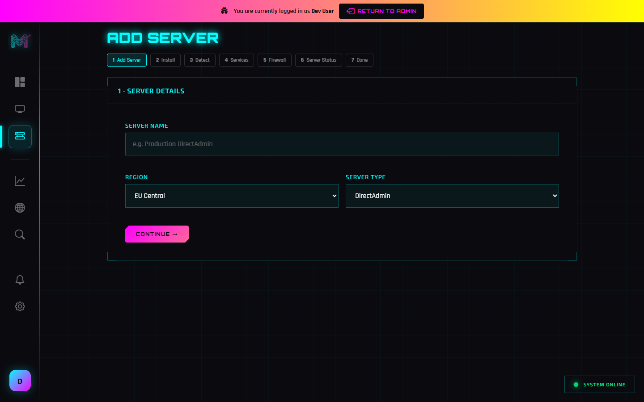The width and height of the screenshot is (644, 402).
Task: Open the dashboard grid icon
Action: (20, 82)
